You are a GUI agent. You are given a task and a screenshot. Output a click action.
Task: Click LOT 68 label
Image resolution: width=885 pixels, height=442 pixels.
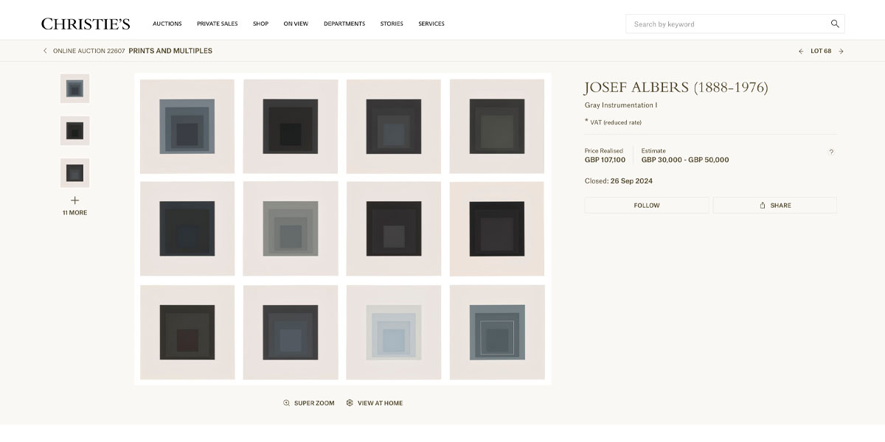coord(821,51)
